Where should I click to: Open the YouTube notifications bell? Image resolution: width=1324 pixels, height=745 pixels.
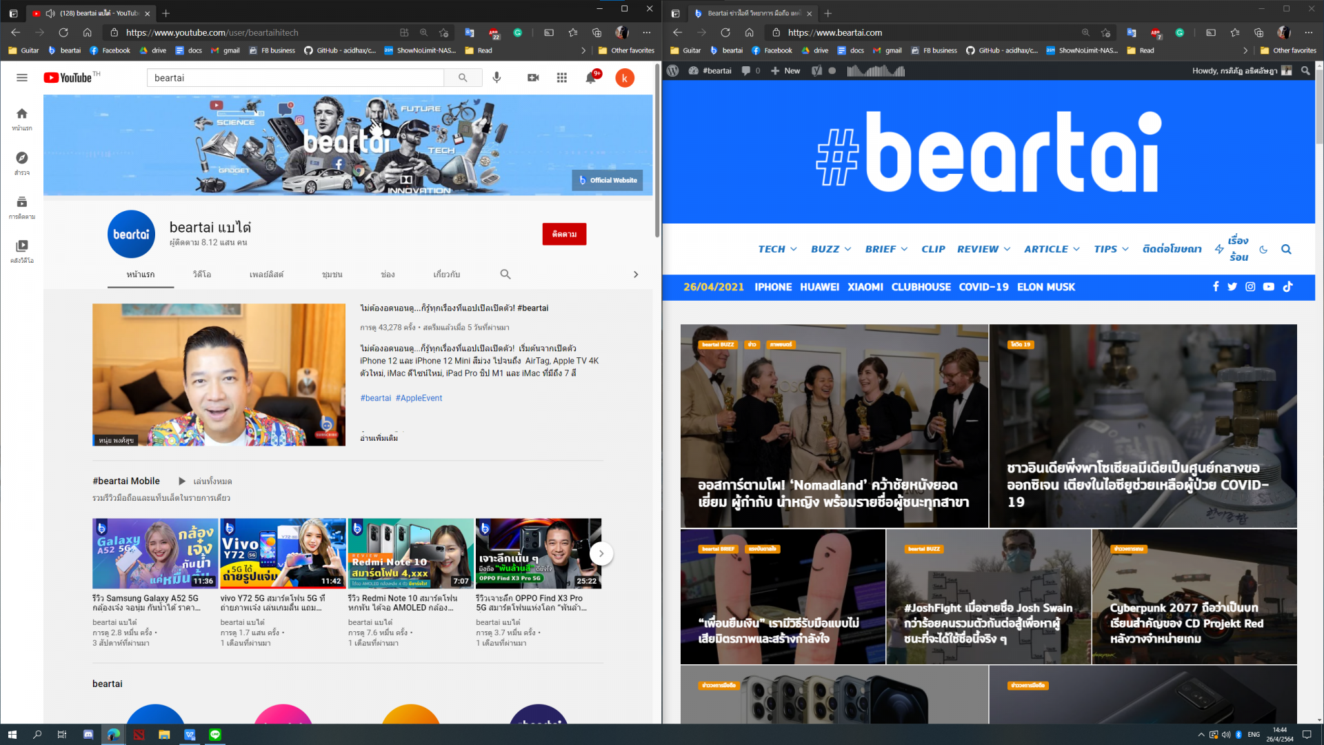(591, 78)
